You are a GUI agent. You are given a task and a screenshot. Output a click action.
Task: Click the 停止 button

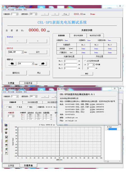39,73
